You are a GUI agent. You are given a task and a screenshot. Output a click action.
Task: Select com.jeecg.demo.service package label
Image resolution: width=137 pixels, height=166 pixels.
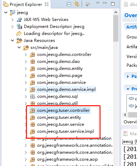61,82
